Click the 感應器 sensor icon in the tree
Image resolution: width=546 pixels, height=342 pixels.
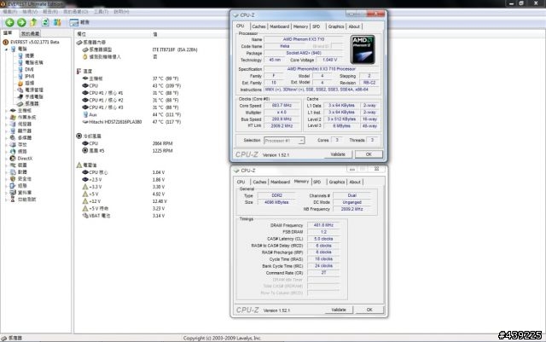coord(20,104)
